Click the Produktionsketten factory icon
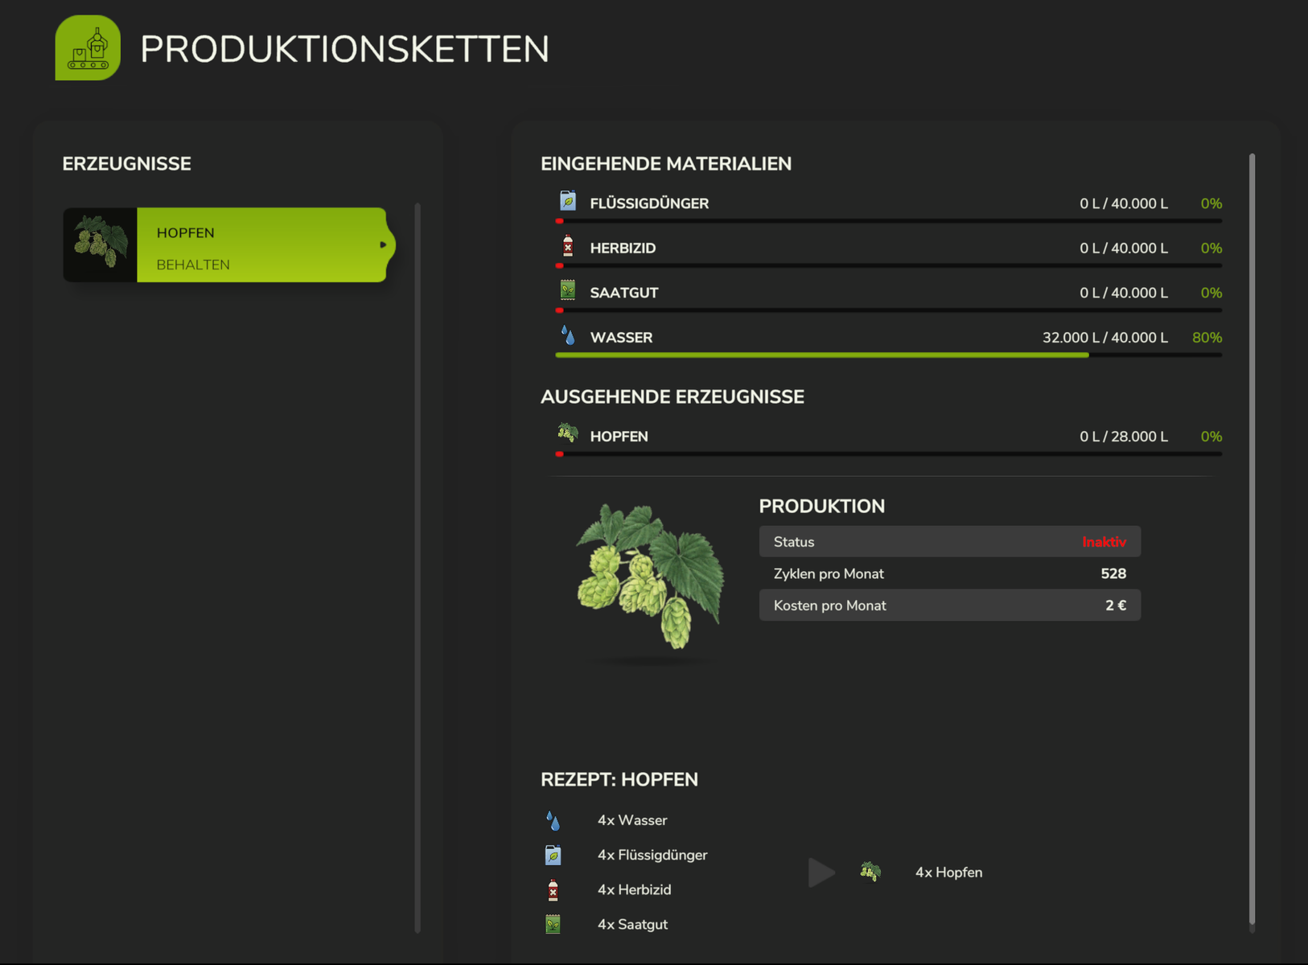Image resolution: width=1308 pixels, height=965 pixels. tap(88, 48)
